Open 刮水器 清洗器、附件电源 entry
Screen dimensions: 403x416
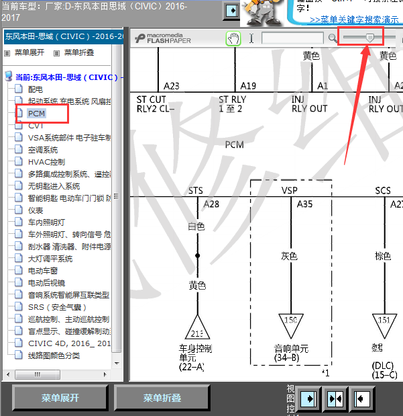pos(69,247)
